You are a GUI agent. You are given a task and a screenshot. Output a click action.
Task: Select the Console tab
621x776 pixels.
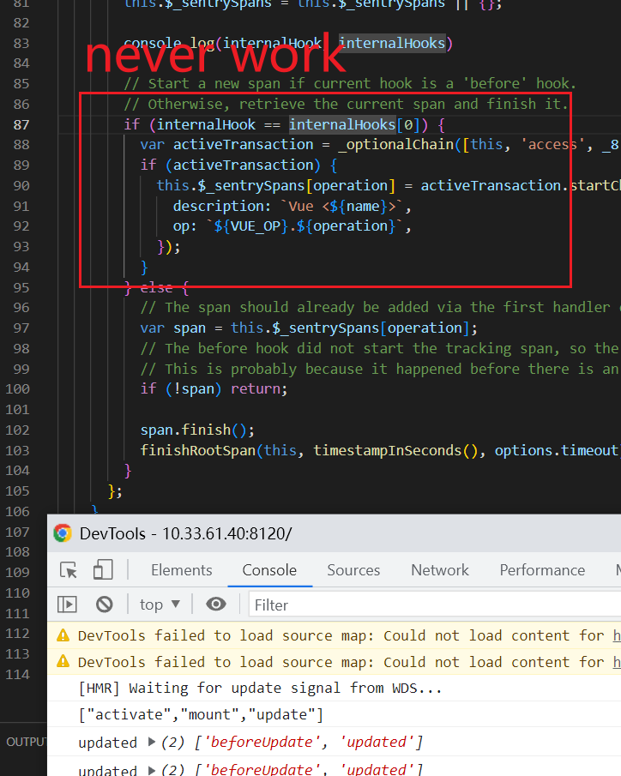[x=269, y=570]
